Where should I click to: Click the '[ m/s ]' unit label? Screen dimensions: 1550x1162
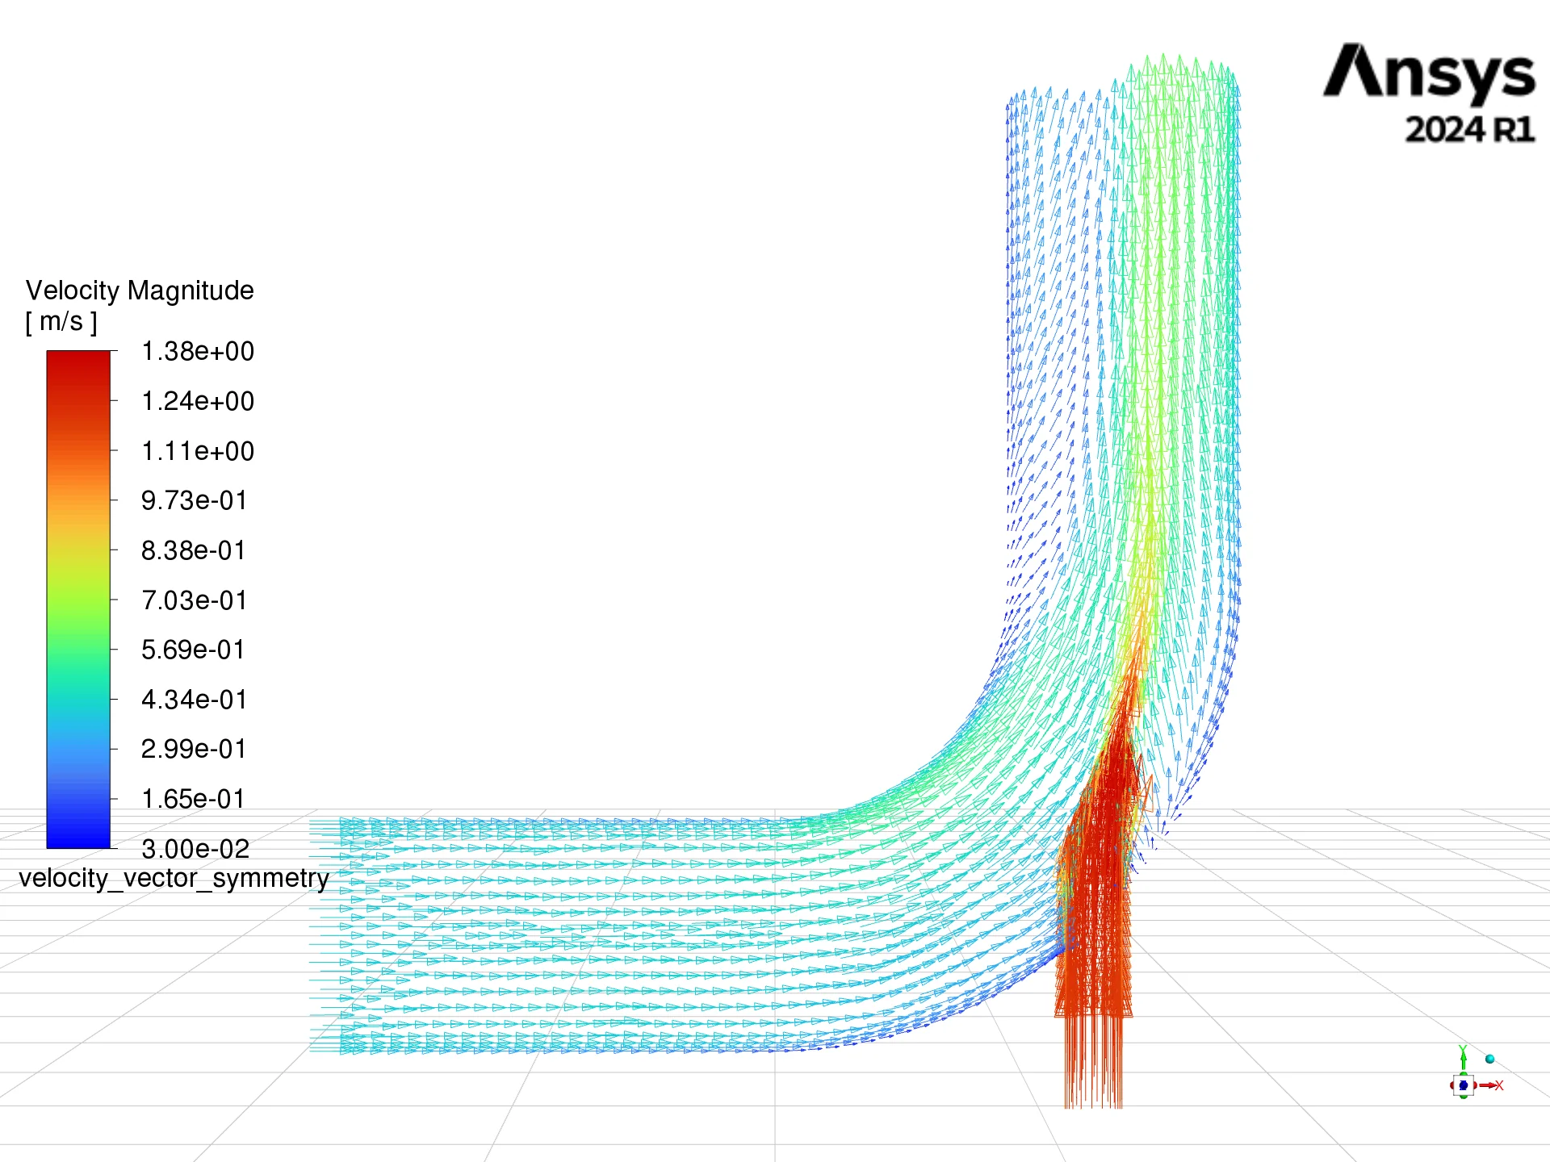[61, 321]
